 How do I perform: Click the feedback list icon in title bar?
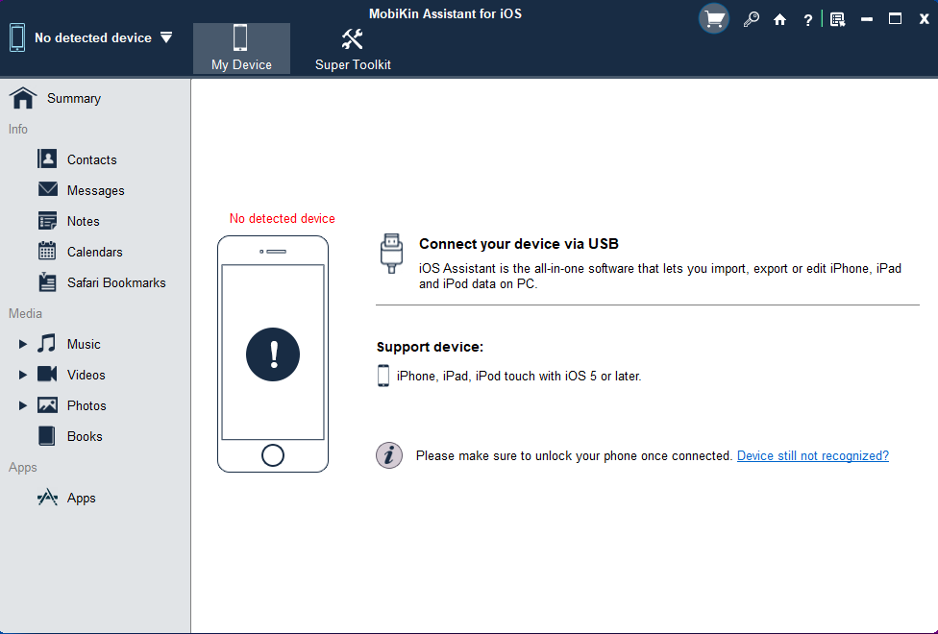tap(837, 20)
